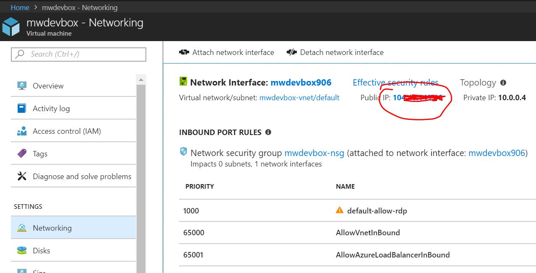Click the SETTINGS section label
The height and width of the screenshot is (273, 536).
pyautogui.click(x=28, y=206)
